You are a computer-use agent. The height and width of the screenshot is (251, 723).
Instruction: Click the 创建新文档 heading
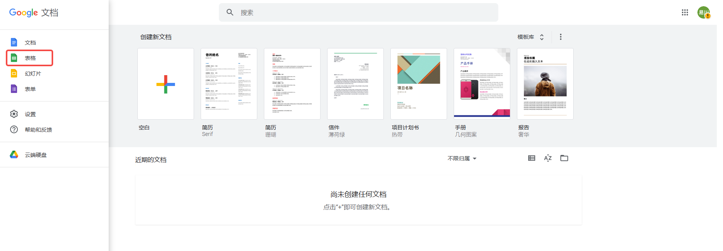tap(156, 37)
